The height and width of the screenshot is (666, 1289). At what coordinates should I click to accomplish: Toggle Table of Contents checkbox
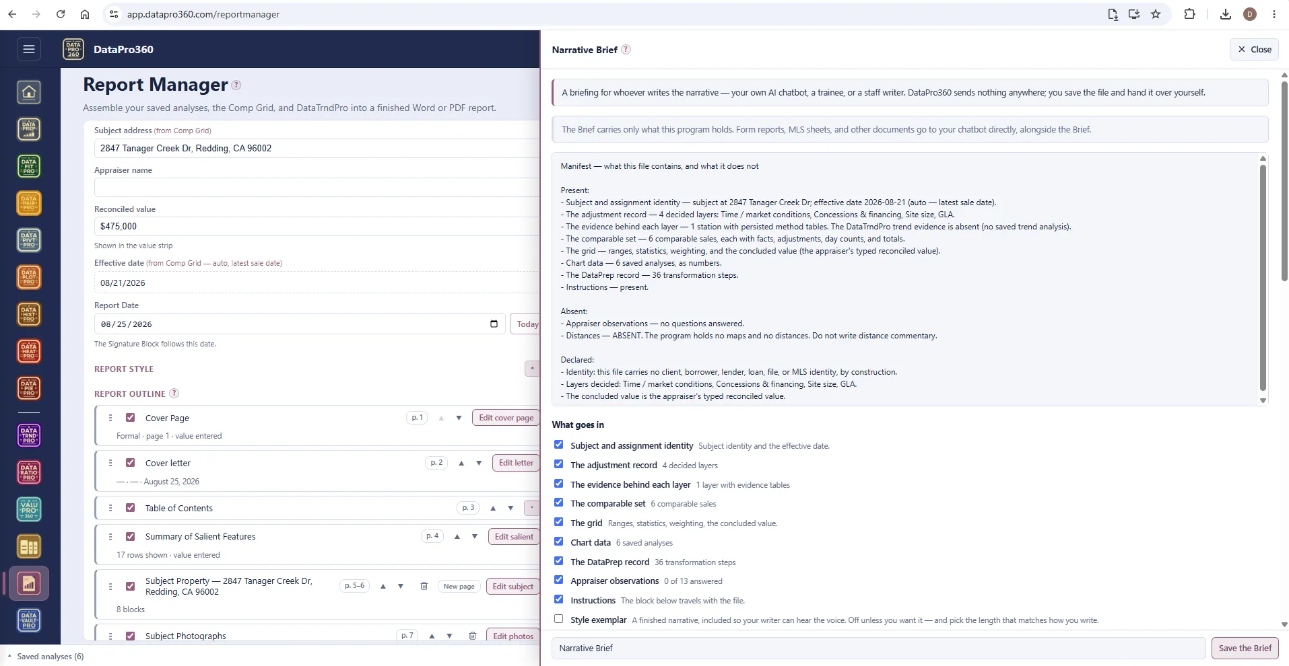click(131, 508)
